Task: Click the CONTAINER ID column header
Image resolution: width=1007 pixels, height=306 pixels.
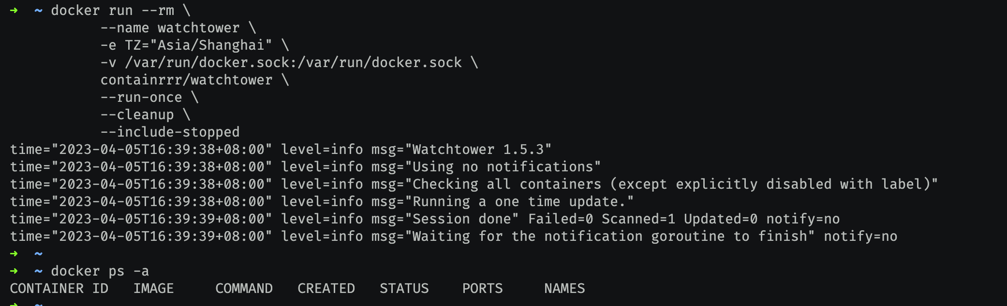Action: (59, 288)
